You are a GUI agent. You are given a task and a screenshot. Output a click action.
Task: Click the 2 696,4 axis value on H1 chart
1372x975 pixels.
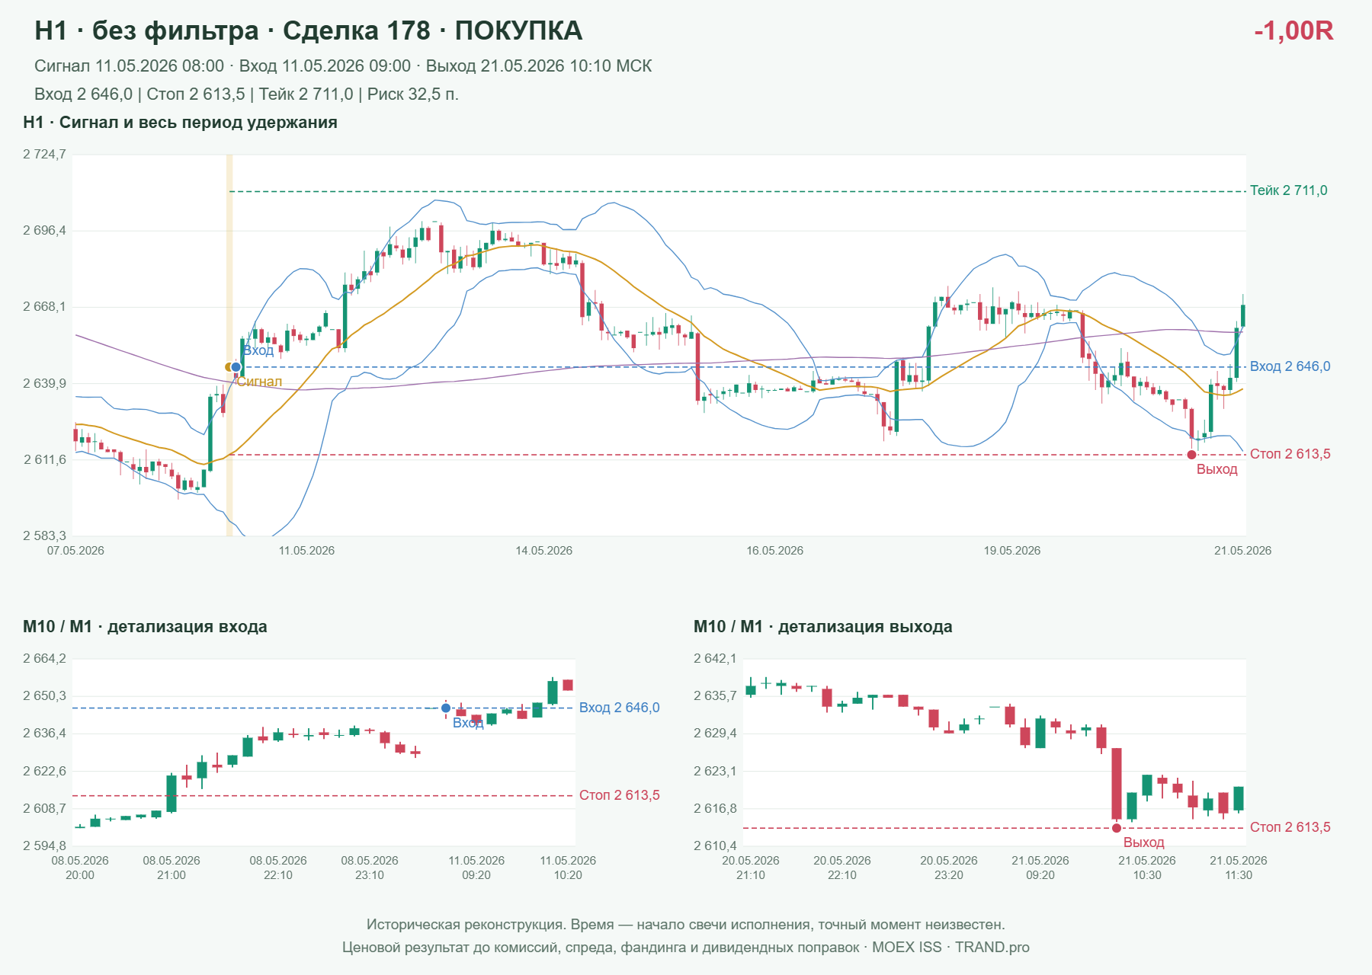44,230
